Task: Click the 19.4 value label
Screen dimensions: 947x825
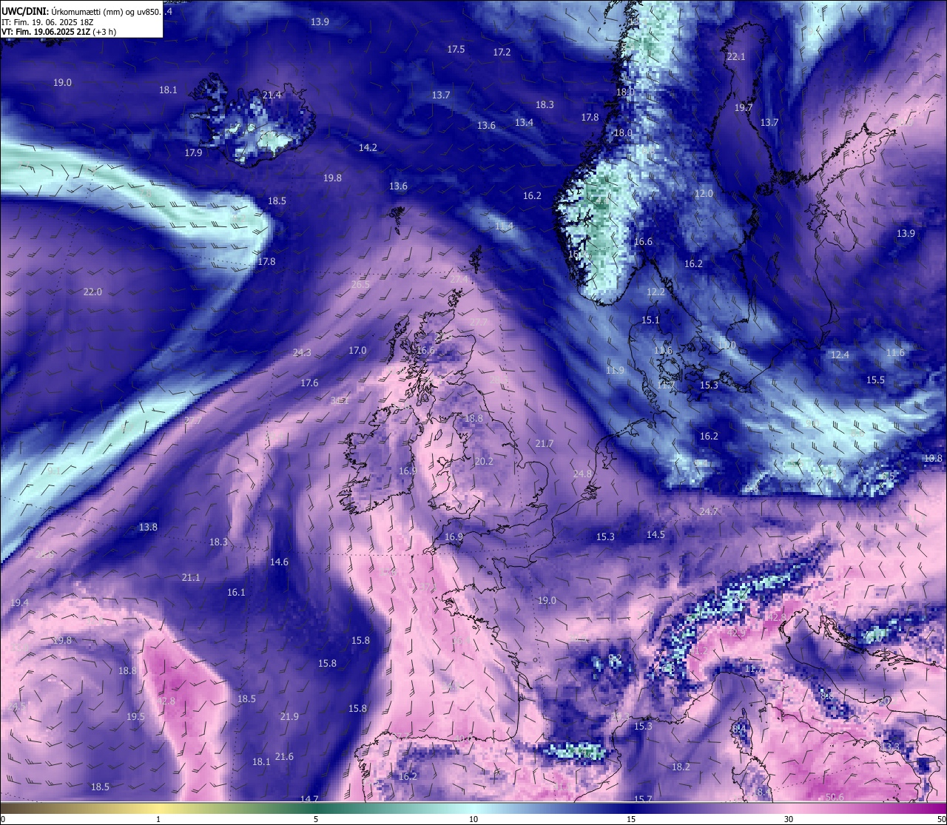Action: (19, 603)
